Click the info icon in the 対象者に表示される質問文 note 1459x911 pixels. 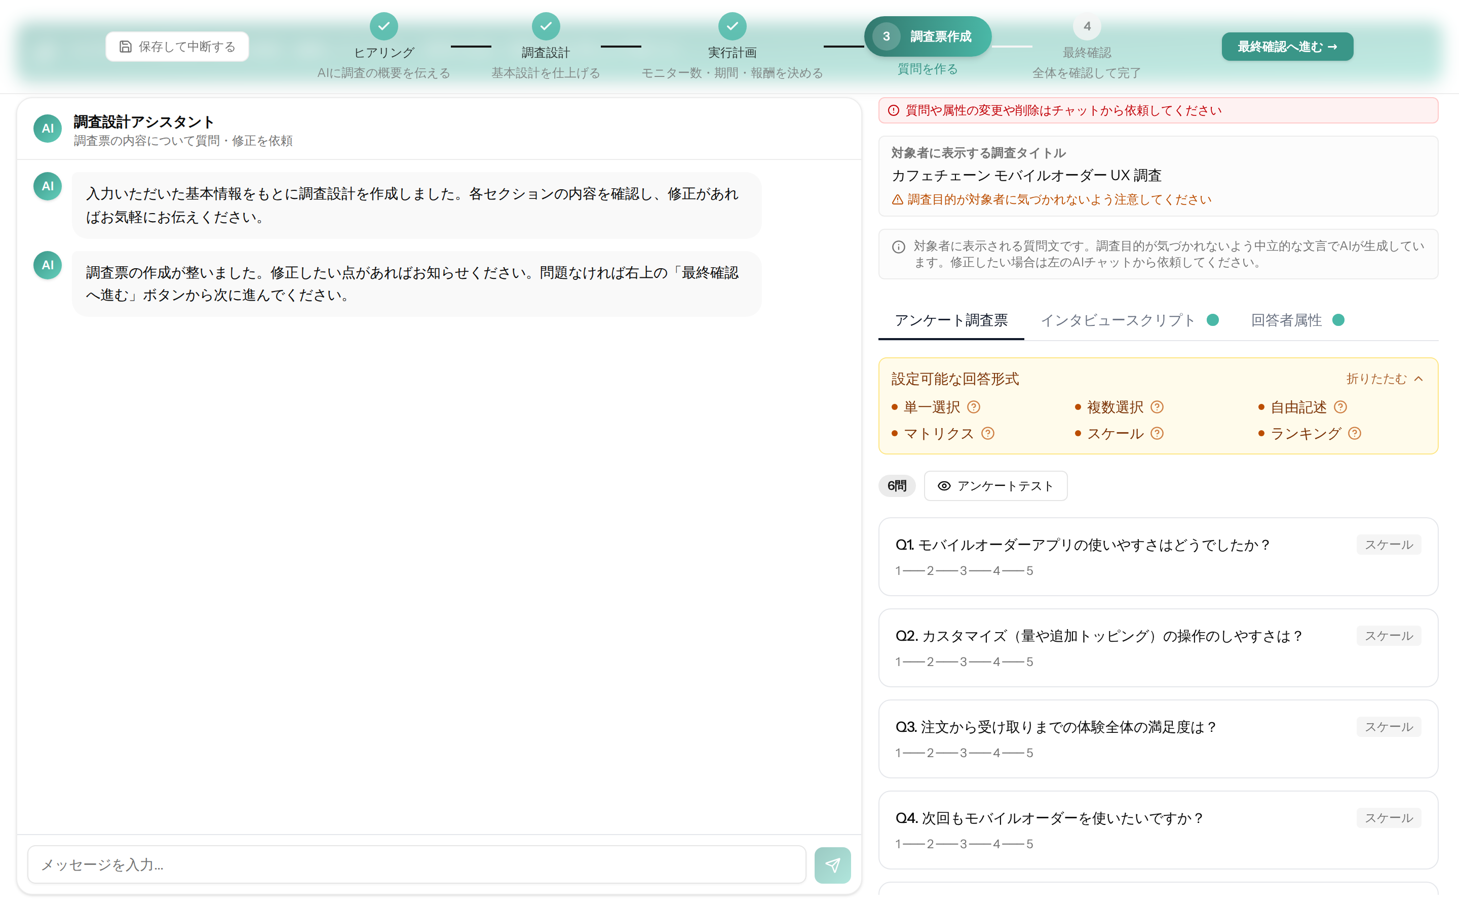pos(898,246)
